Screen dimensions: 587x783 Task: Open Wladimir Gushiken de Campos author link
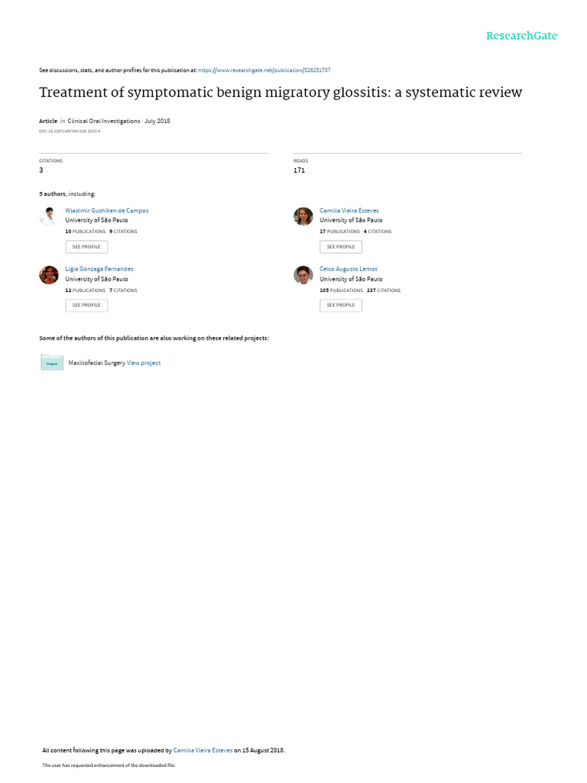click(x=107, y=211)
